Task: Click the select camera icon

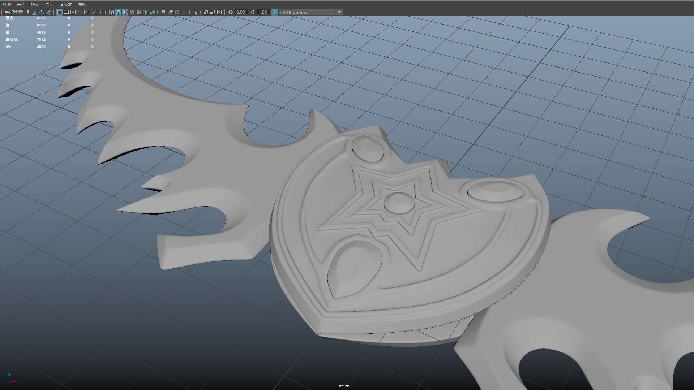Action: (7, 12)
